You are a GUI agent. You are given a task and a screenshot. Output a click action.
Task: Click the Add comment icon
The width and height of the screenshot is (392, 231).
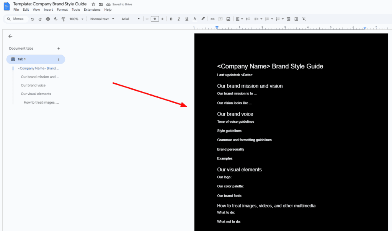[220, 19]
